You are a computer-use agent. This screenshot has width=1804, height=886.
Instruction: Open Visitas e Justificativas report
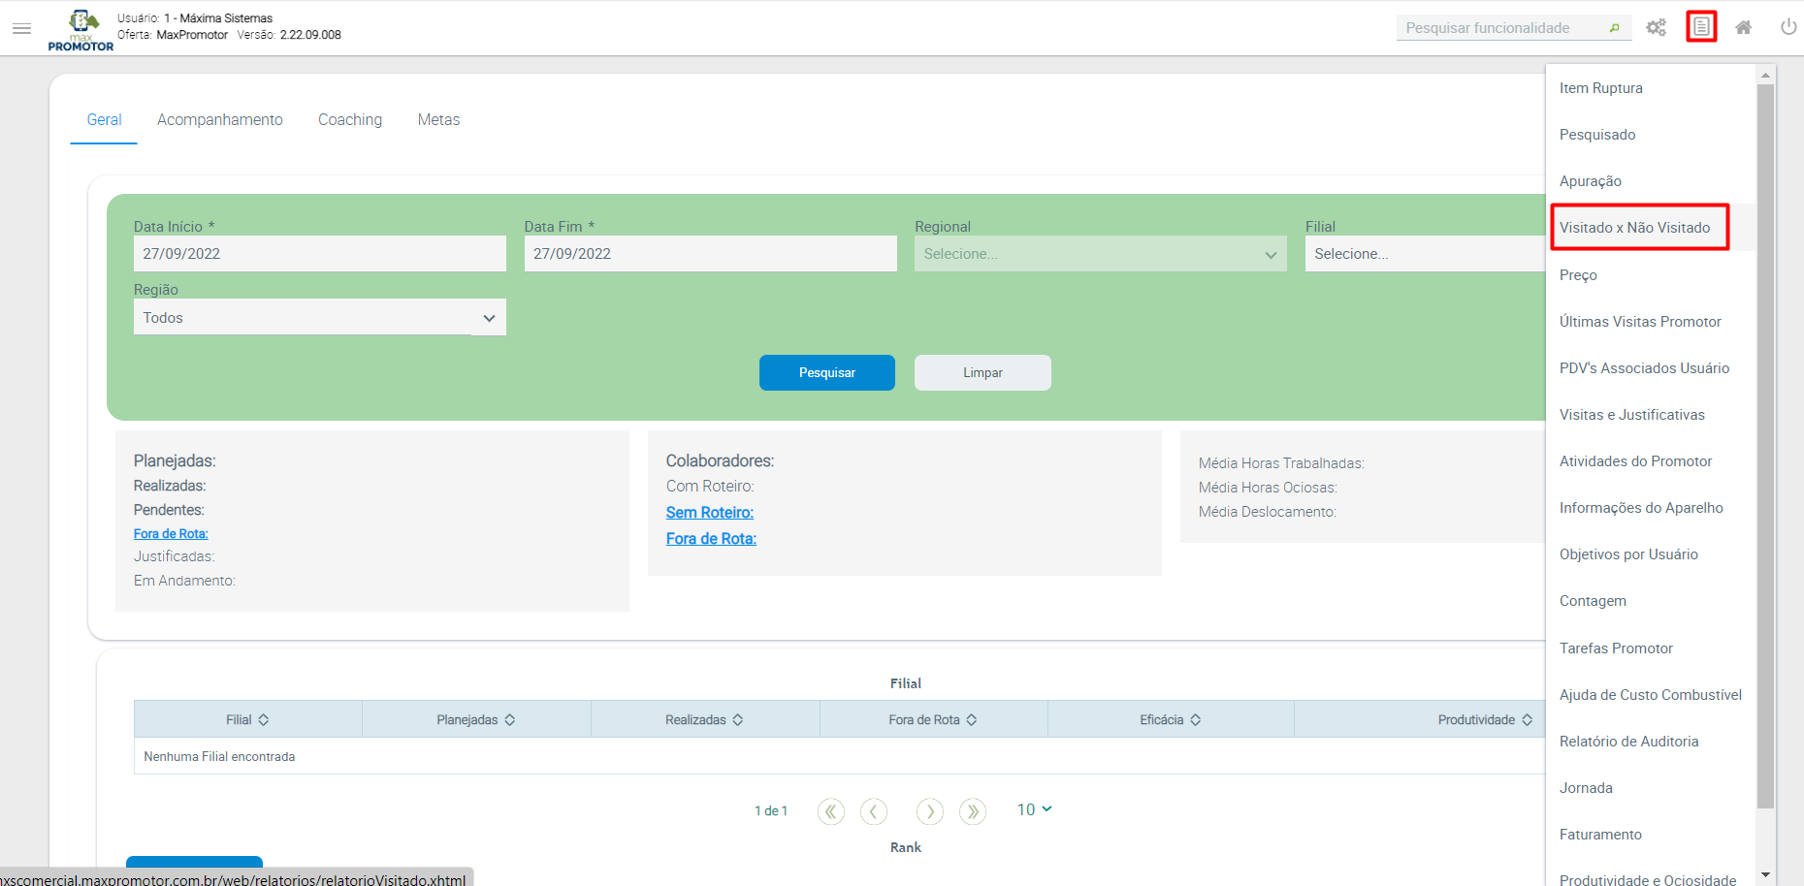click(1631, 415)
